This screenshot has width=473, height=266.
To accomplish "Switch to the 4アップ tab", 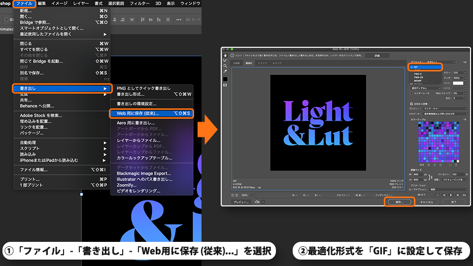I will pyautogui.click(x=277, y=63).
